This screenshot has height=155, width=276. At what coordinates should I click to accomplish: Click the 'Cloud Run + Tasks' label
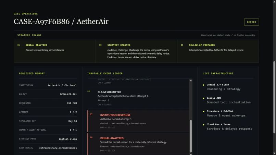(218, 125)
